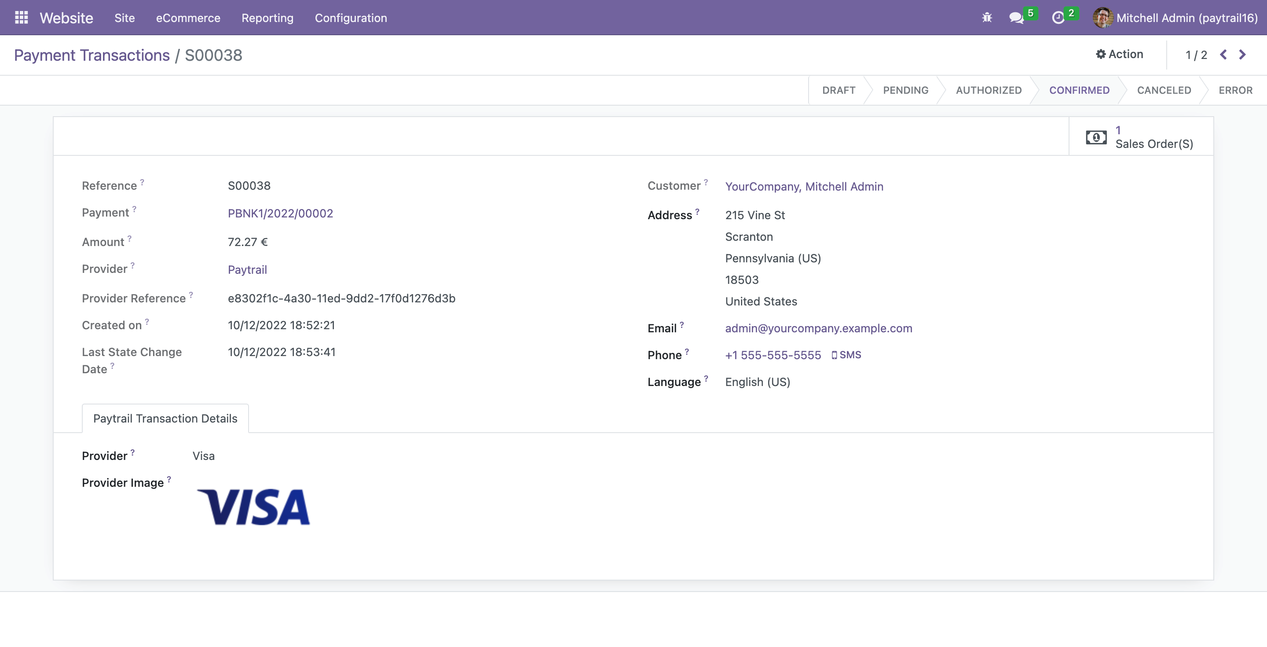Show Customer field help question mark
Screen dimensions: 1267x647
click(706, 182)
